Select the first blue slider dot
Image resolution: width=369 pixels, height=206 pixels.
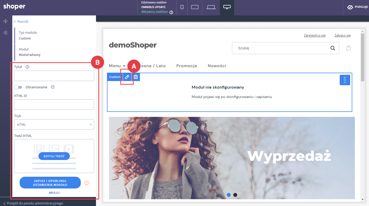(x=229, y=195)
